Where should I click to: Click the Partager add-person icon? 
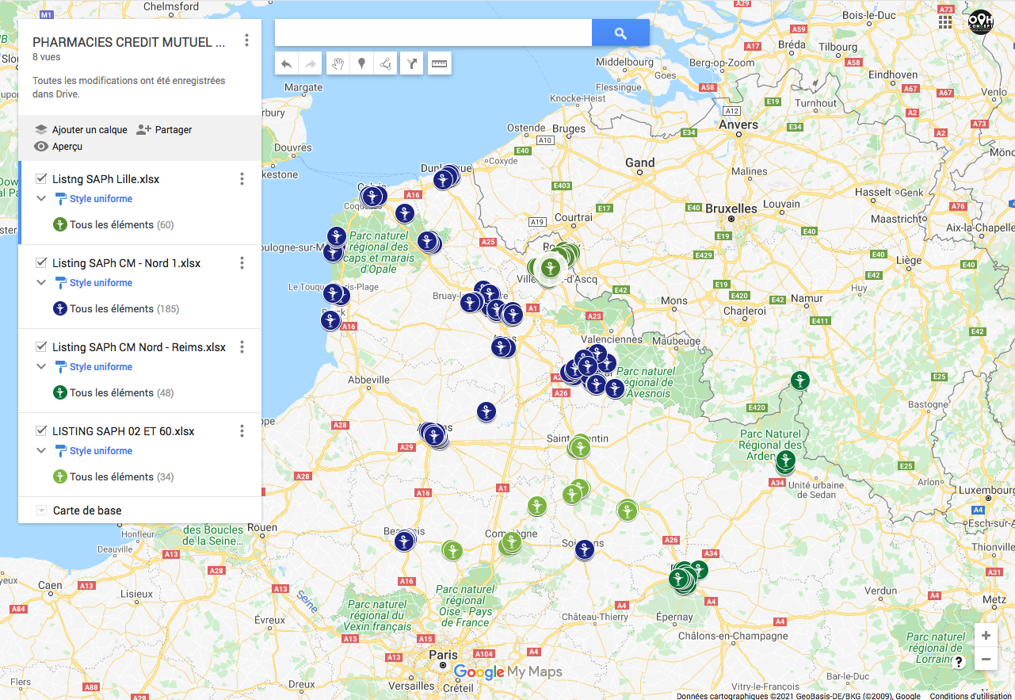click(x=143, y=129)
